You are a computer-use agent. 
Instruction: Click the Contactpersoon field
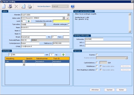pyautogui.click(x=30, y=43)
